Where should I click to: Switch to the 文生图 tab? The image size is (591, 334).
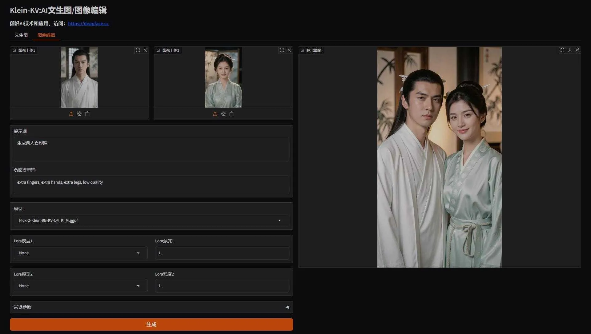pyautogui.click(x=21, y=35)
